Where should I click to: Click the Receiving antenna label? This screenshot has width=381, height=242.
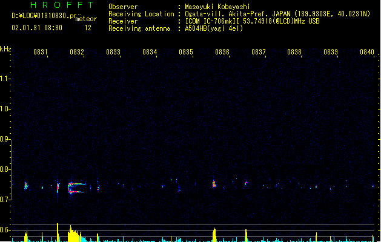coord(139,28)
